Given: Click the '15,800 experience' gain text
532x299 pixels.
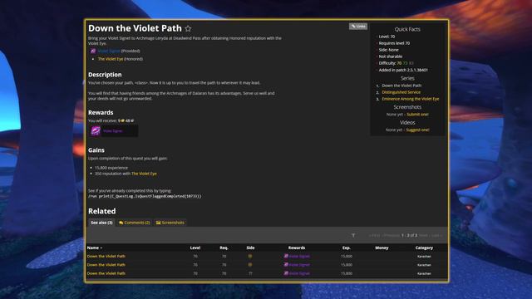Looking at the screenshot, I should coord(111,168).
